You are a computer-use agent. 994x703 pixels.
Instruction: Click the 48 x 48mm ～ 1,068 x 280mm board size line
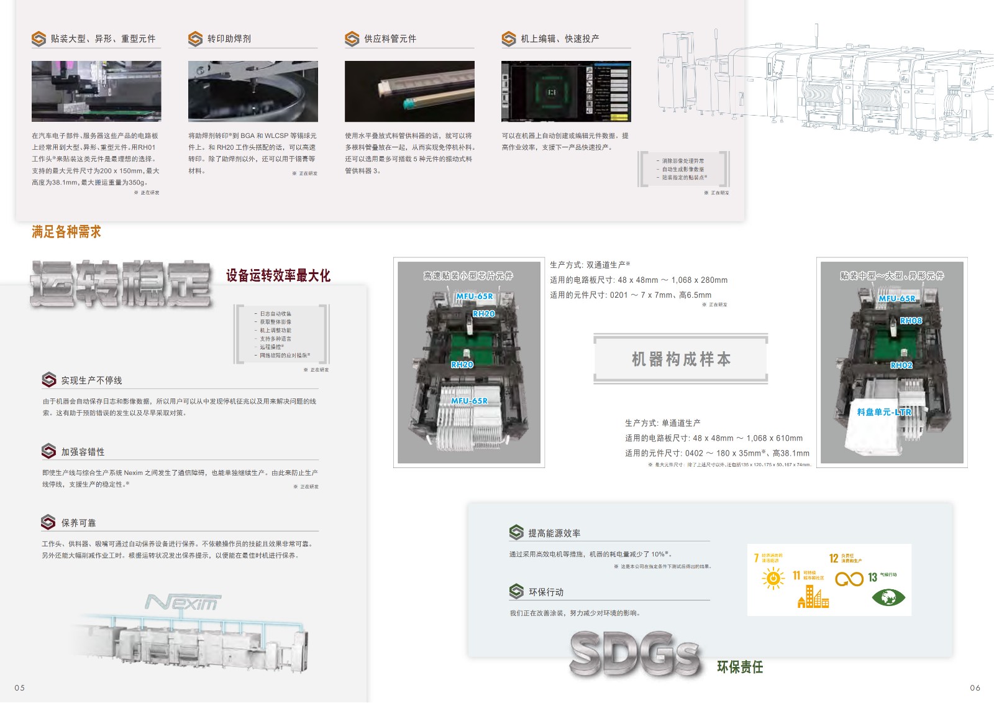click(x=639, y=280)
